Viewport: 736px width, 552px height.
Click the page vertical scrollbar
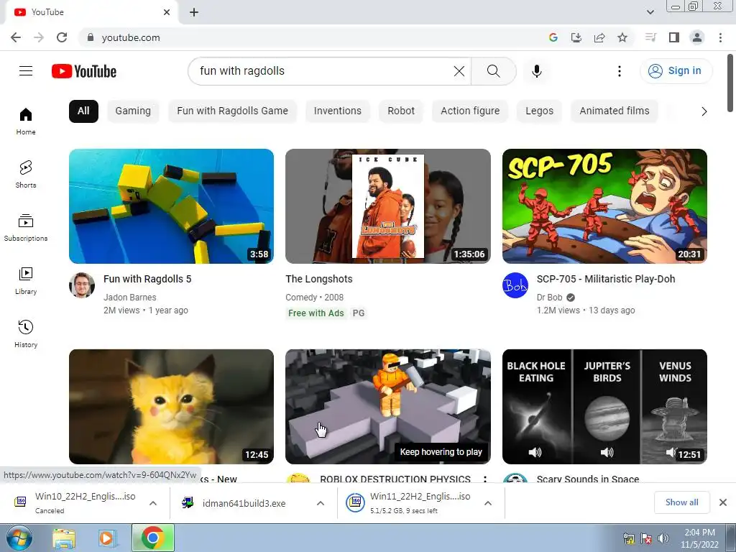point(730,83)
